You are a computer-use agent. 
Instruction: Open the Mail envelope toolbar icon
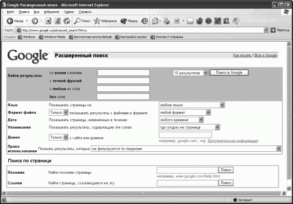coord(155,21)
